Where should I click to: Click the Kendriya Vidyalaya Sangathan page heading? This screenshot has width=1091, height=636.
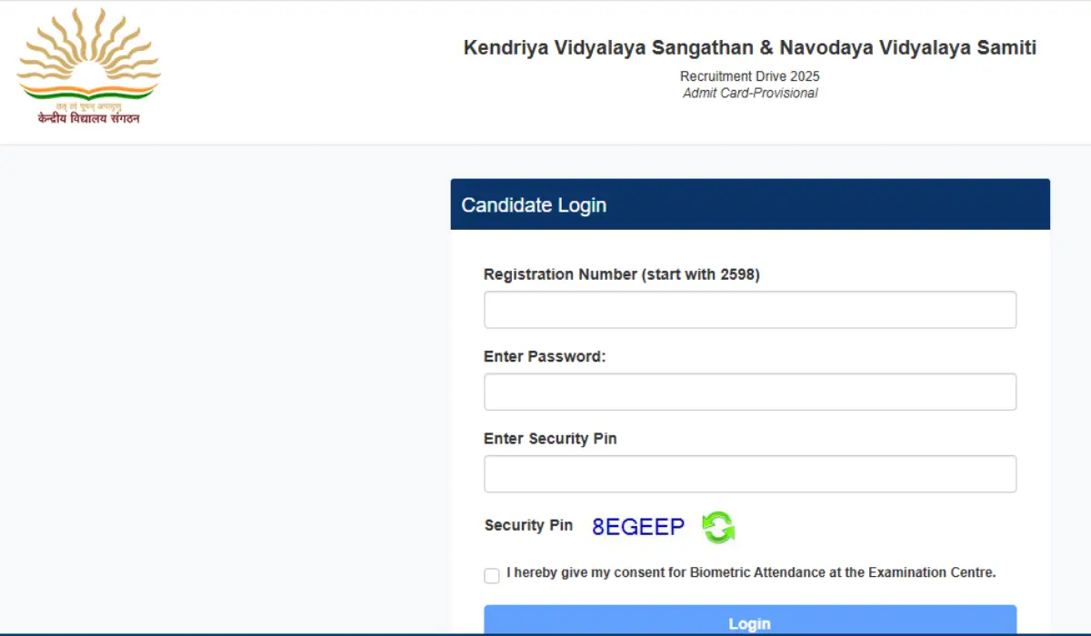tap(749, 47)
